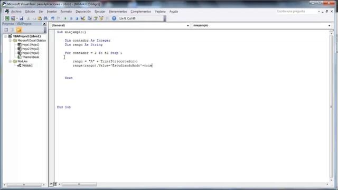Click the code window vertical scrollbar
Image resolution: width=338 pixels, height=190 pixels.
tap(331, 107)
